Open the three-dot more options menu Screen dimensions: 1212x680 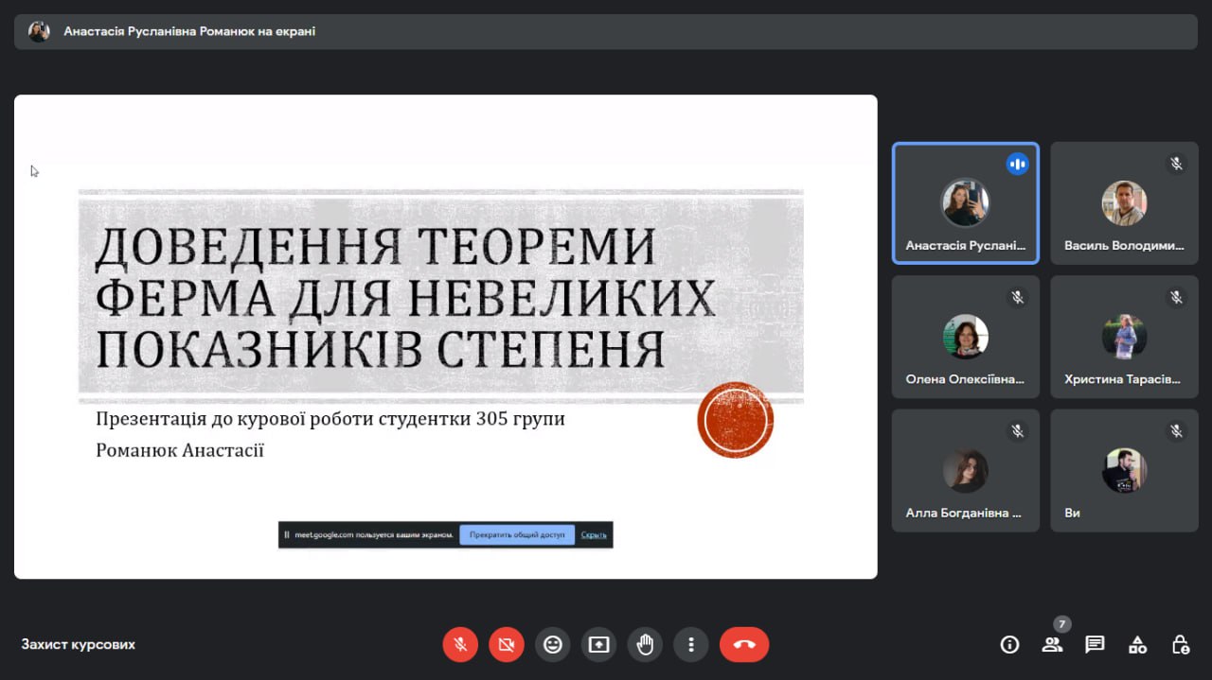coord(691,644)
